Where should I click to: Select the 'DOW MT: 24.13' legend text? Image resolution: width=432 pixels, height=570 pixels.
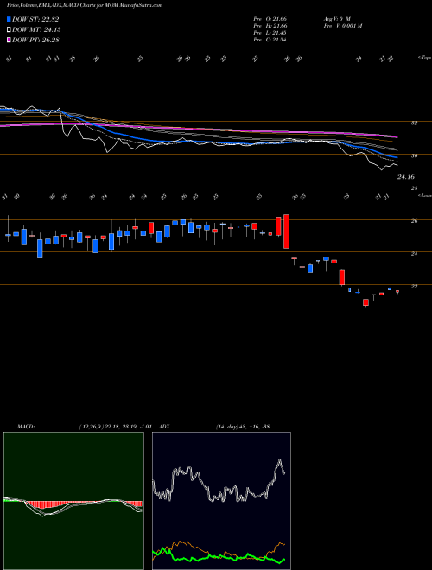(36, 30)
